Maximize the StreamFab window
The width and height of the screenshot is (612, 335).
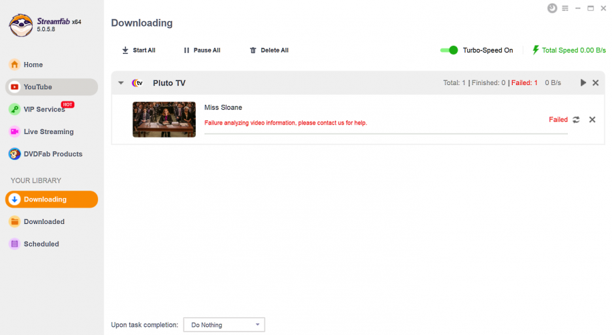tap(590, 8)
